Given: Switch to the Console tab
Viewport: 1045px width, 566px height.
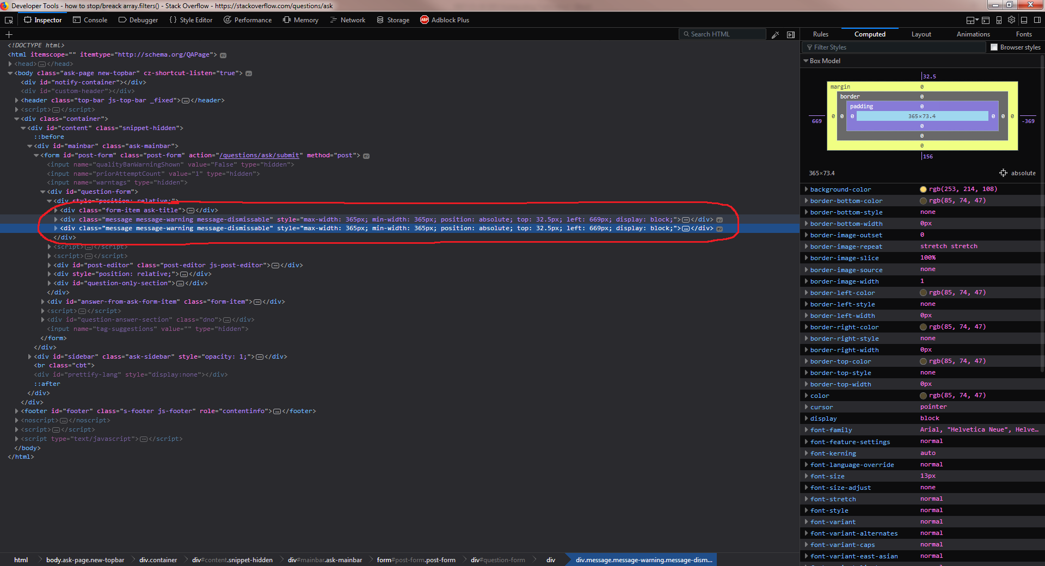Looking at the screenshot, I should 90,20.
